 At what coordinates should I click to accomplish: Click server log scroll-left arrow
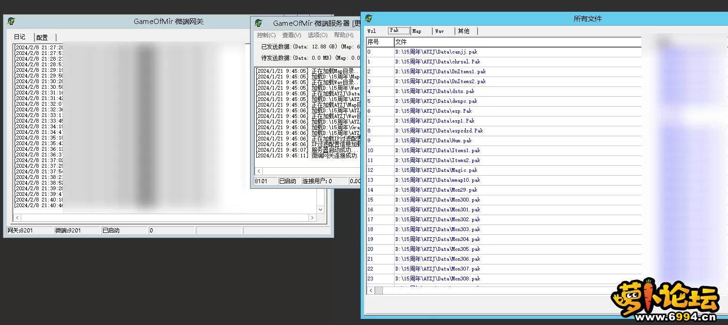(259, 171)
